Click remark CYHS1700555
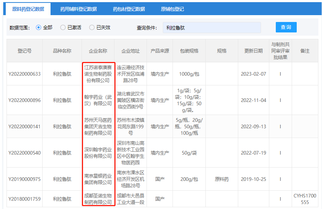 point(305,199)
